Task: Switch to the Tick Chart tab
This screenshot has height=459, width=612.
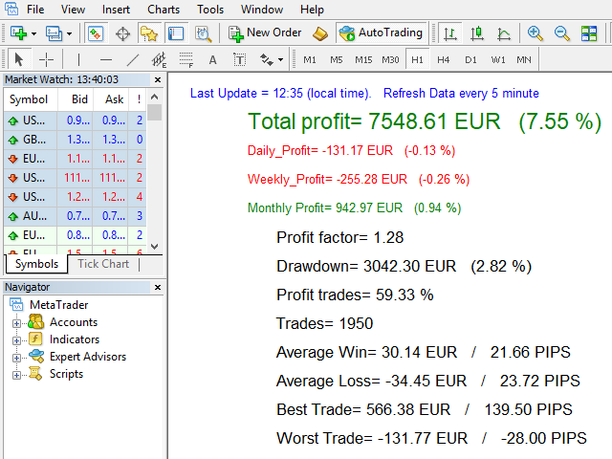Action: (102, 264)
